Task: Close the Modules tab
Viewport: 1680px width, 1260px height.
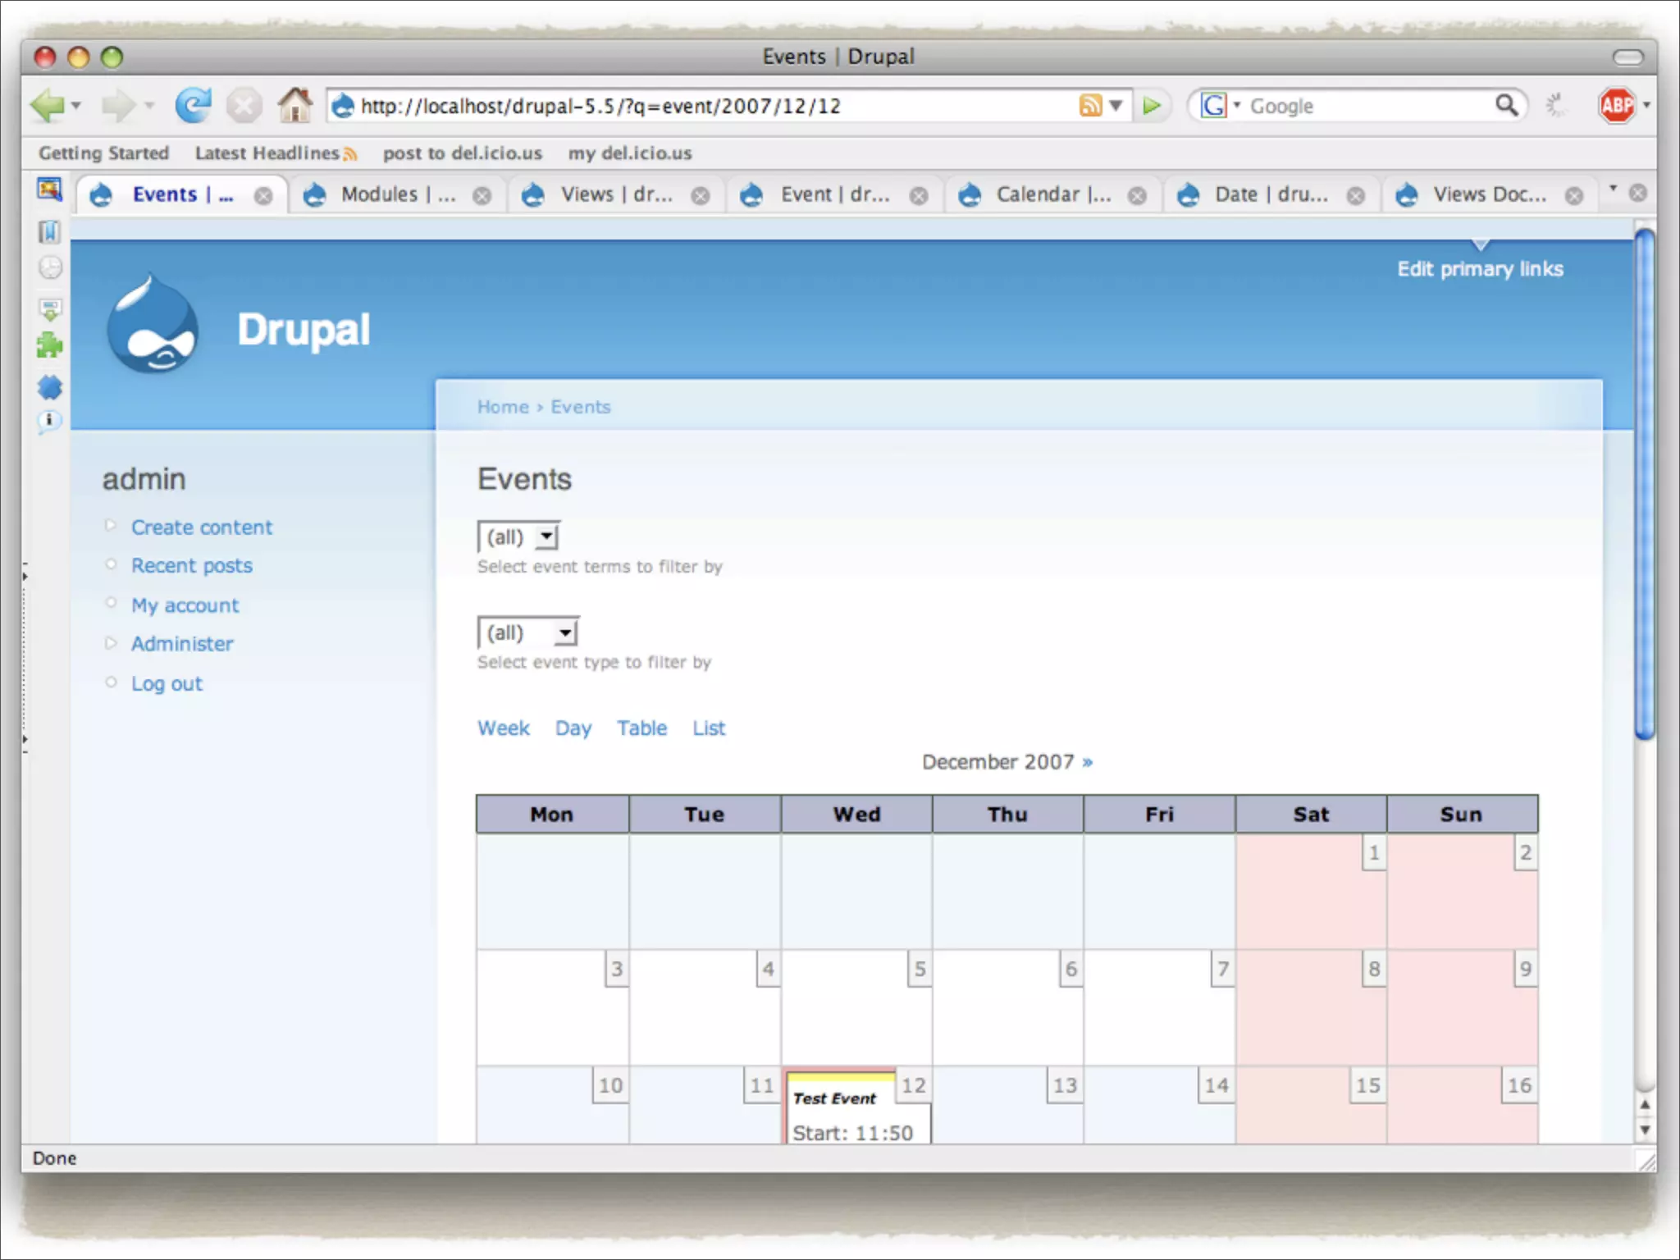Action: point(482,195)
